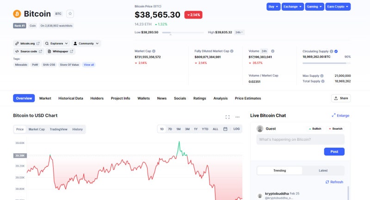Select 3M chart range
This screenshot has height=200, width=370.
click(187, 129)
